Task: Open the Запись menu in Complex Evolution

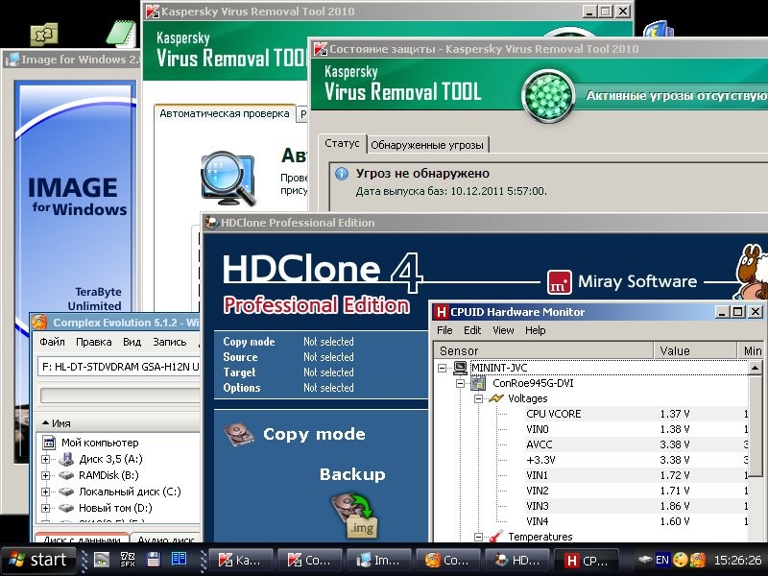Action: [170, 342]
